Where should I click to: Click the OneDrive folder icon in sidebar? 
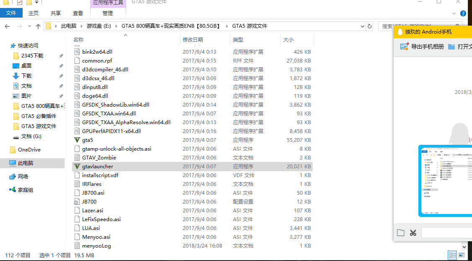13,150
